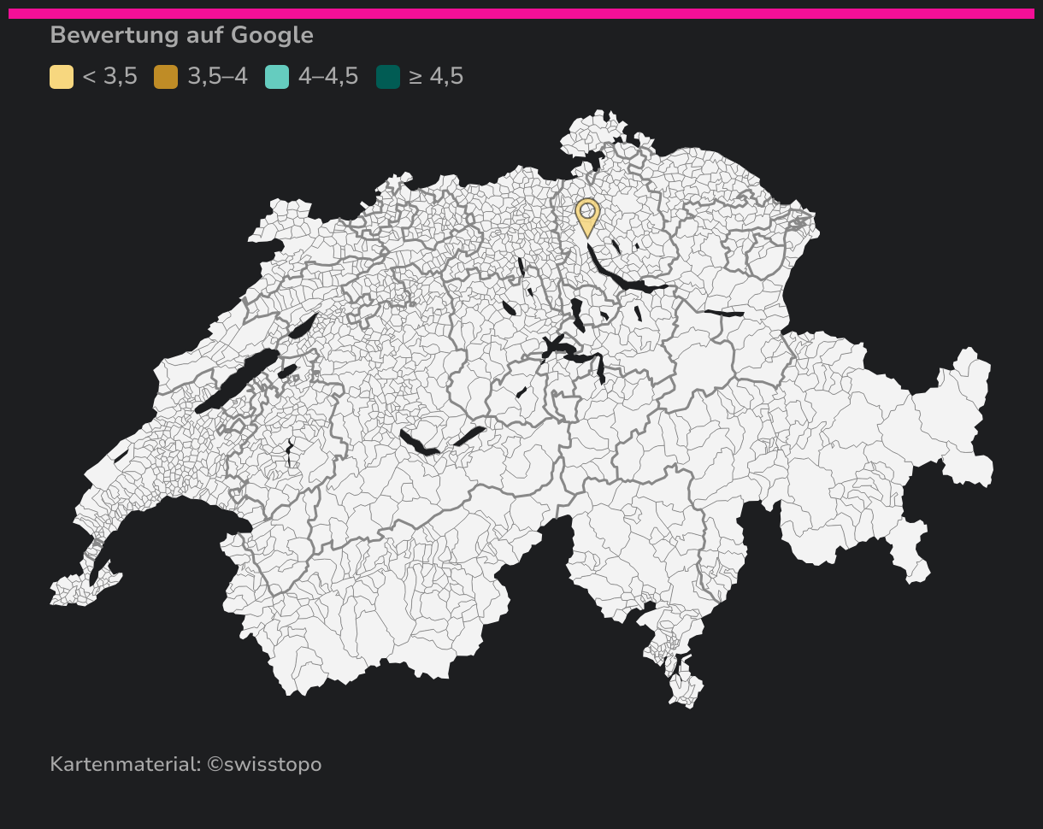Open the 'Kartenmaterial: ©swisstopo' attribution
The height and width of the screenshot is (829, 1043).
tap(186, 764)
